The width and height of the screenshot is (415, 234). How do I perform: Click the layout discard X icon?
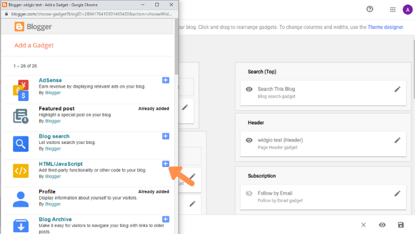tap(363, 225)
